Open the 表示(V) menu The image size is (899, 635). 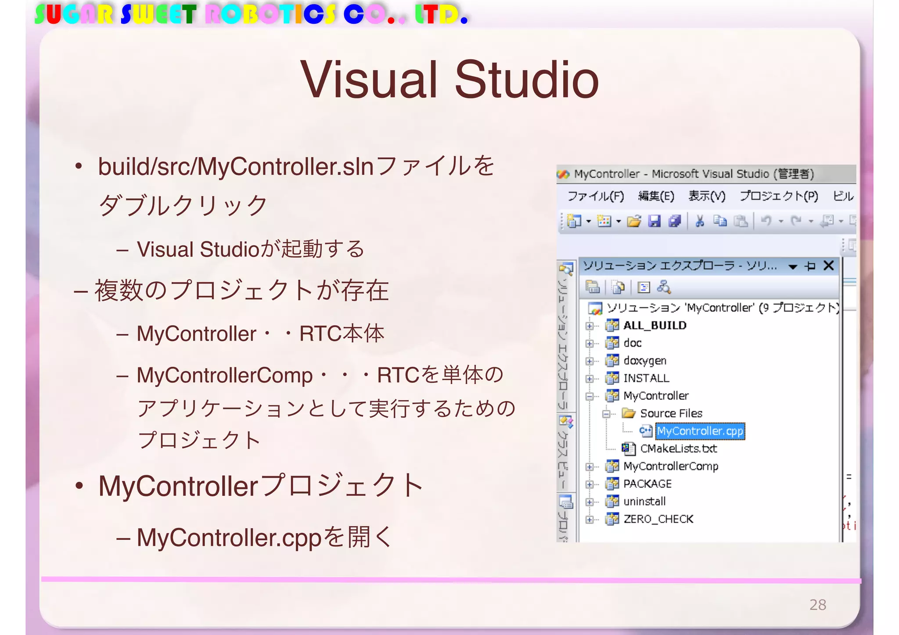pos(707,196)
